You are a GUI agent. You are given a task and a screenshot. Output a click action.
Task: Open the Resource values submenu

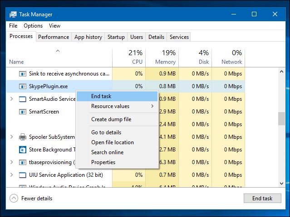(x=110, y=106)
